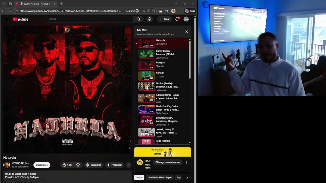326x183 pixels.
Task: Click the browser address bar URL
Action: [x=70, y=11]
